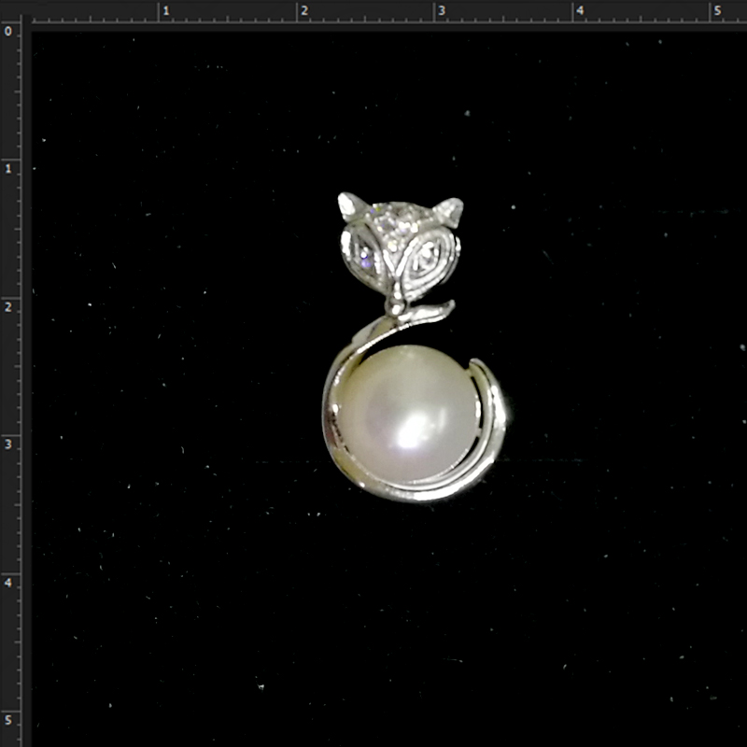The image size is (747, 747).
Task: Click the "0" mark on the vertical ruler
Action: 8,32
